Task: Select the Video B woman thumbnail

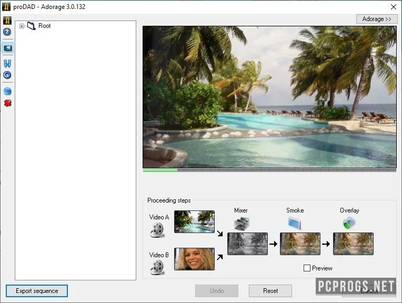Action: click(194, 259)
